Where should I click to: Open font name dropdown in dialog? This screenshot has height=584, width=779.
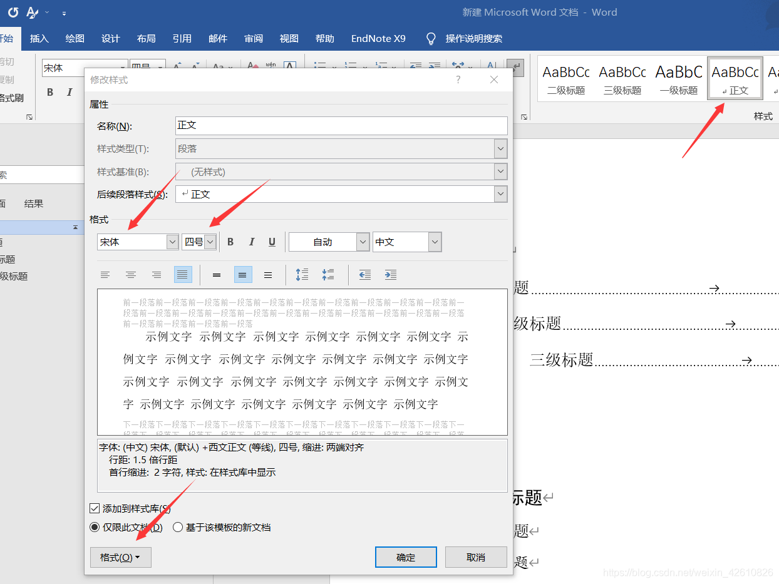tap(173, 242)
